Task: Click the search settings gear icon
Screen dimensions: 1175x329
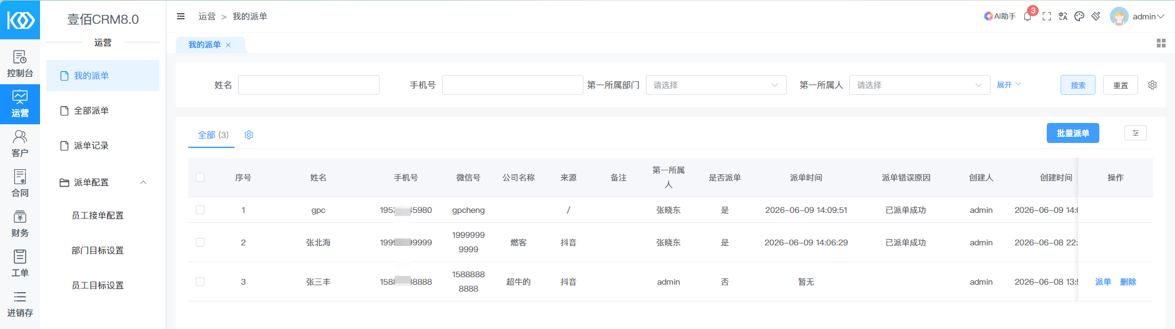Action: [1152, 85]
